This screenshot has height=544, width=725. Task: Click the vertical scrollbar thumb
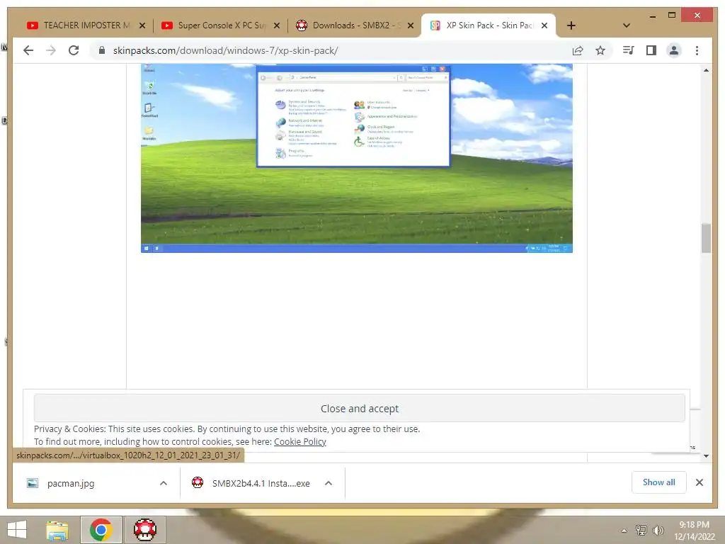[706, 238]
